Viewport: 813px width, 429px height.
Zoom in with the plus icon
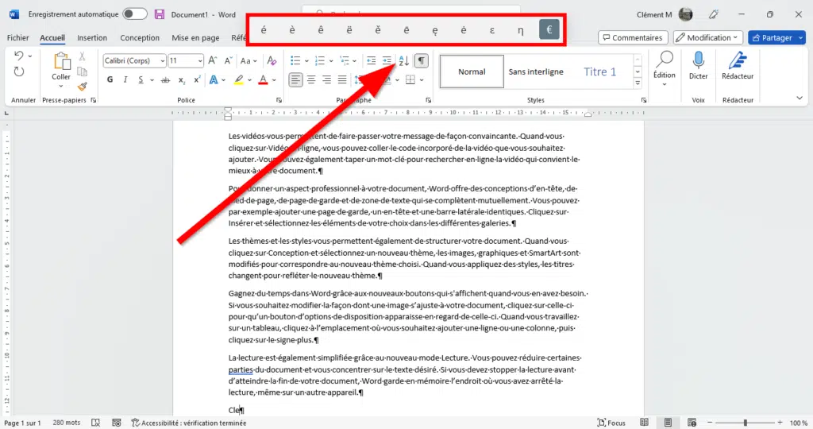(780, 423)
